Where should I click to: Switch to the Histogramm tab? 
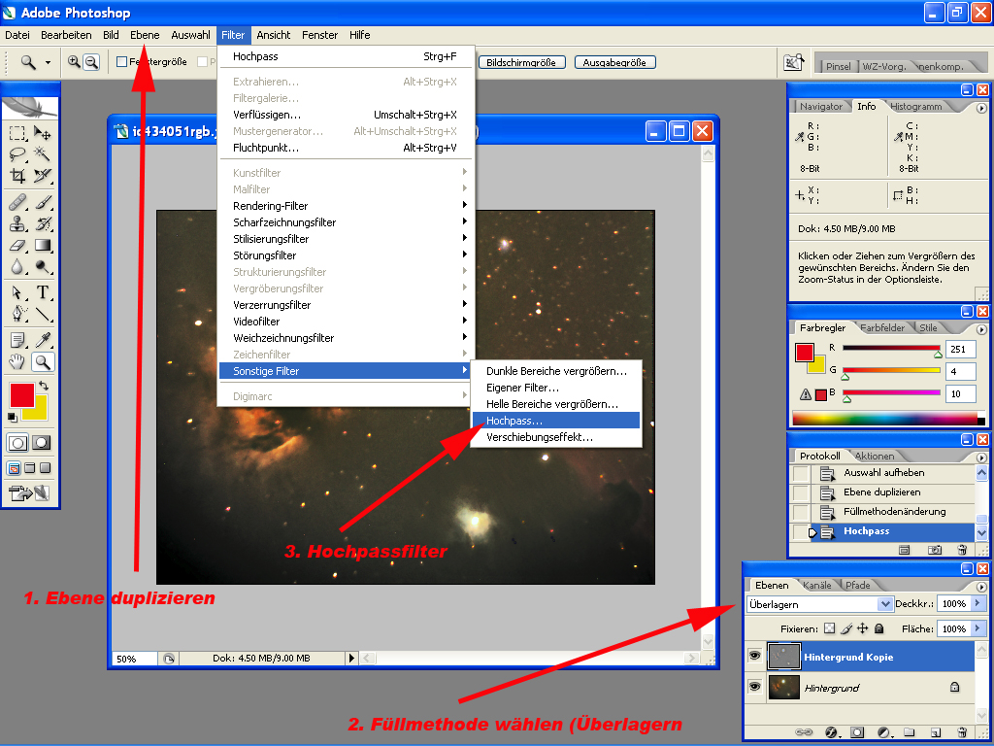(916, 107)
